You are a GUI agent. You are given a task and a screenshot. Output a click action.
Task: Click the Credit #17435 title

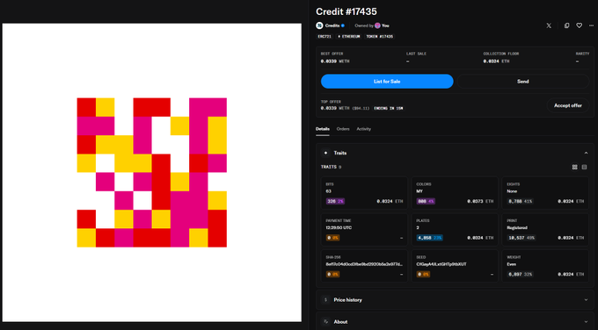346,11
